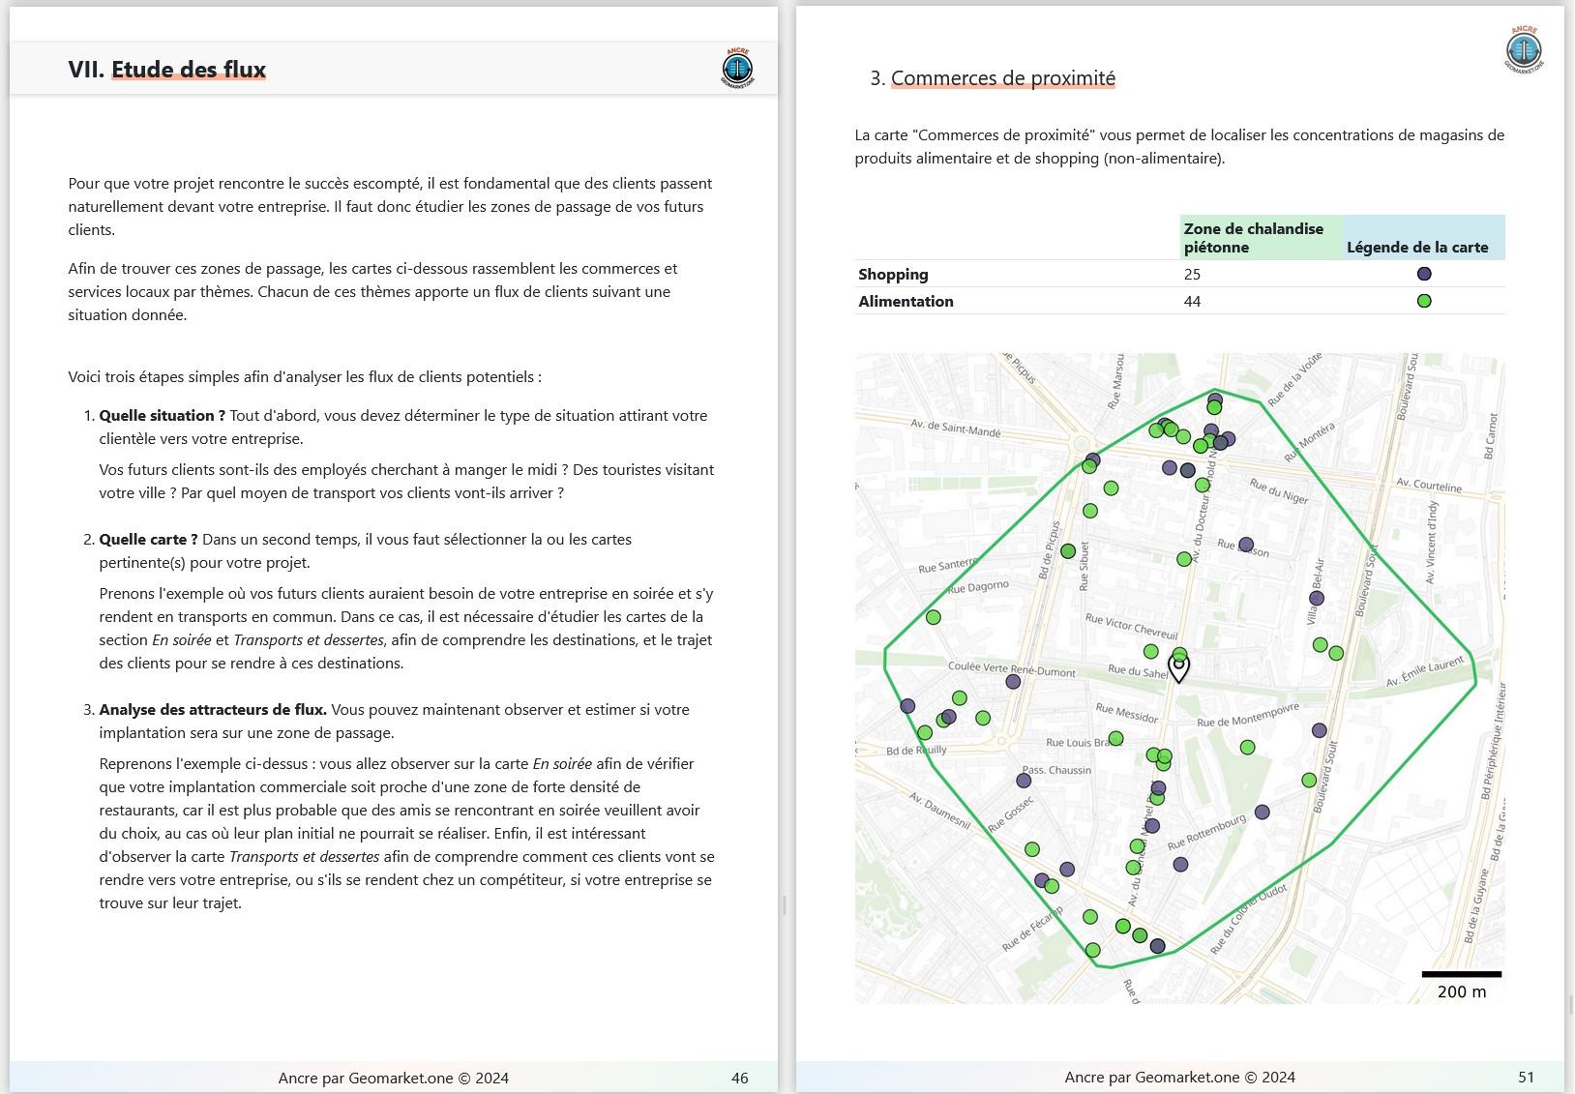Click the bold text "Quelle carte ?"
The height and width of the screenshot is (1094, 1575).
pos(148,540)
